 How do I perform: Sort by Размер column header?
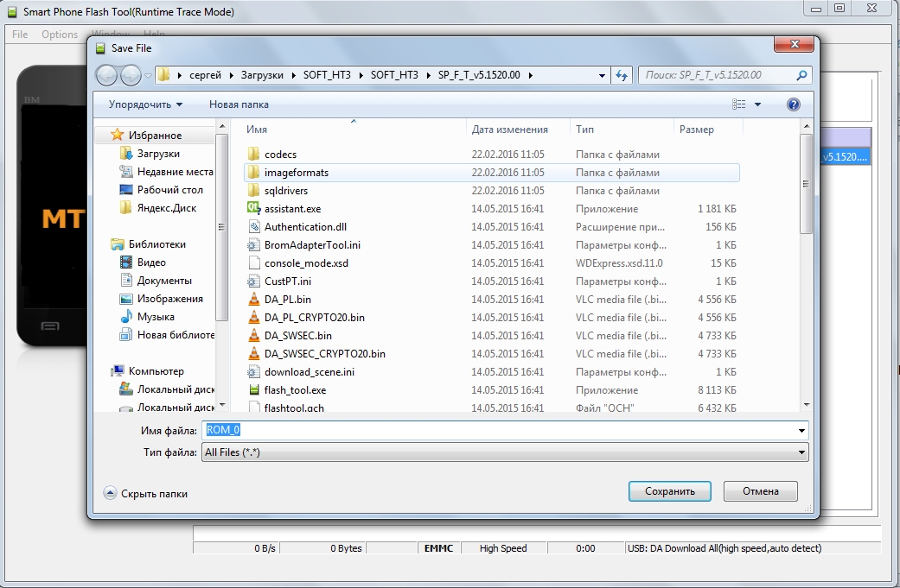pyautogui.click(x=708, y=130)
